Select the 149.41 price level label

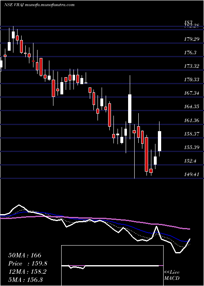191,174
